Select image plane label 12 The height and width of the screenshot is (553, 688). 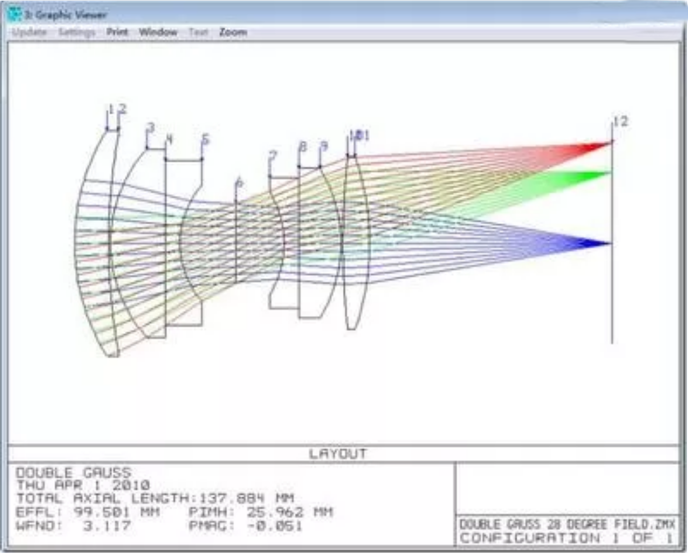click(x=620, y=121)
